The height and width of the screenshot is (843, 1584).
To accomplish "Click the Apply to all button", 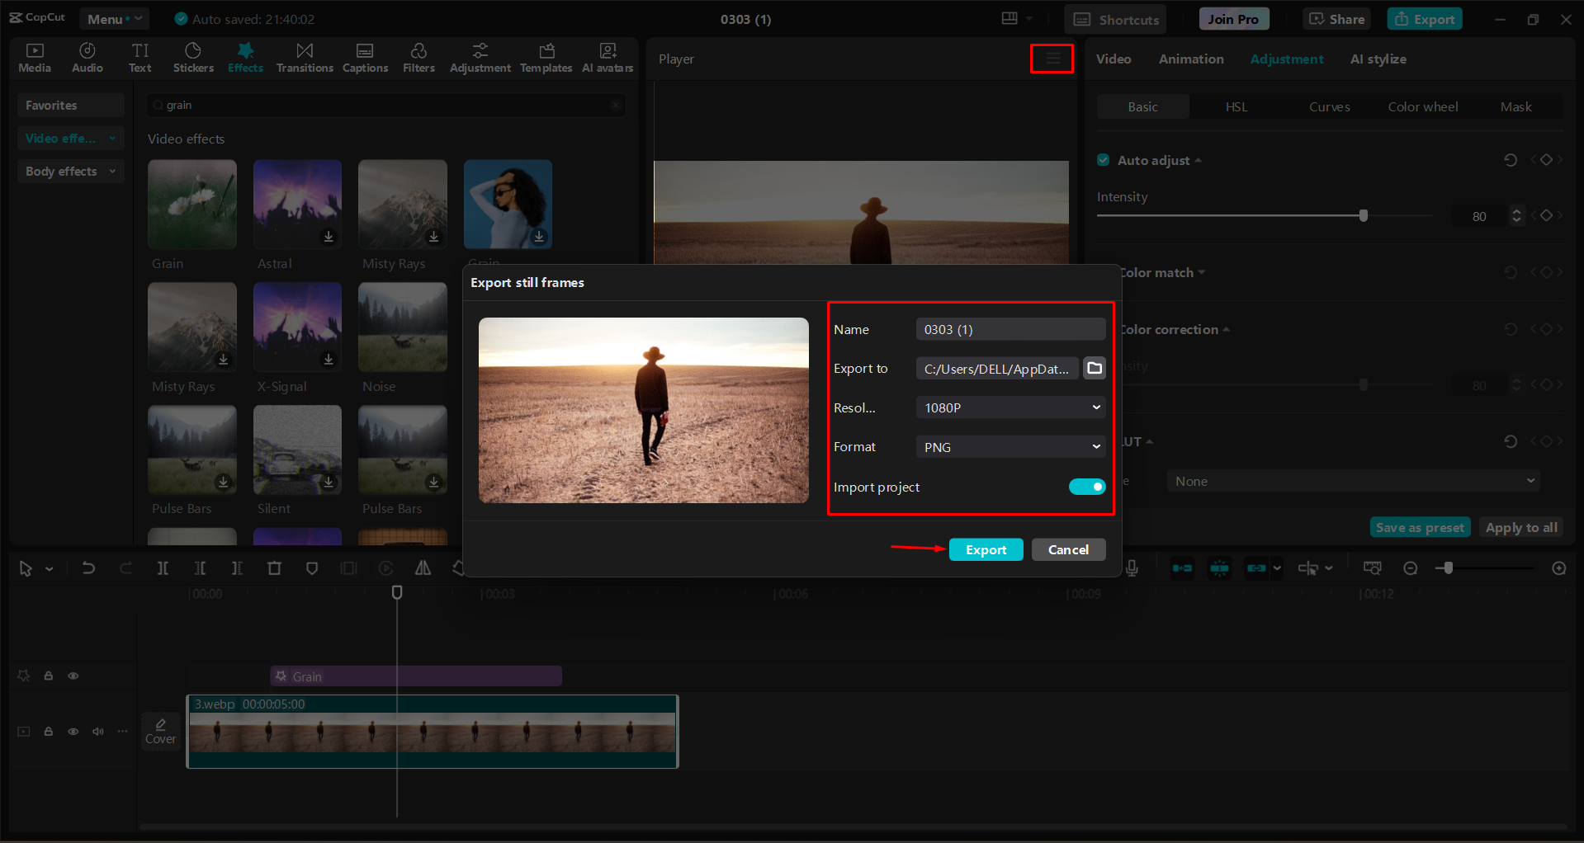I will [1520, 527].
